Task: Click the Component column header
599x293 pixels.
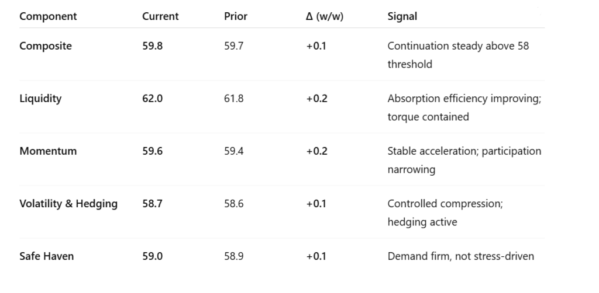Action: point(48,16)
